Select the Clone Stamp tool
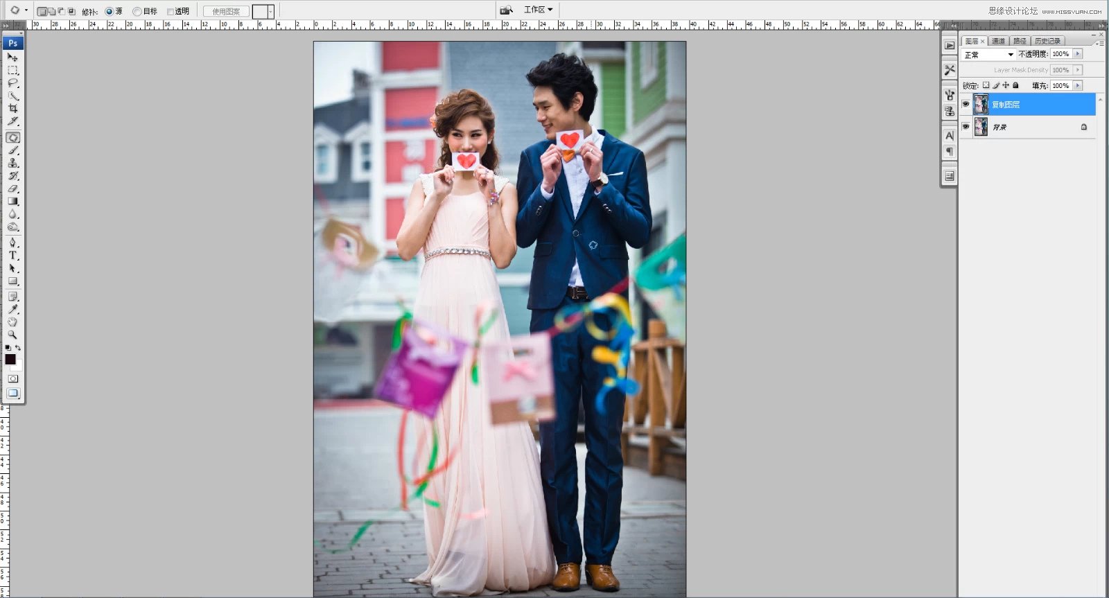 point(12,163)
